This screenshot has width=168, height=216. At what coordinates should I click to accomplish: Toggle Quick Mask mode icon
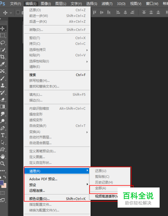[x=2, y=193]
